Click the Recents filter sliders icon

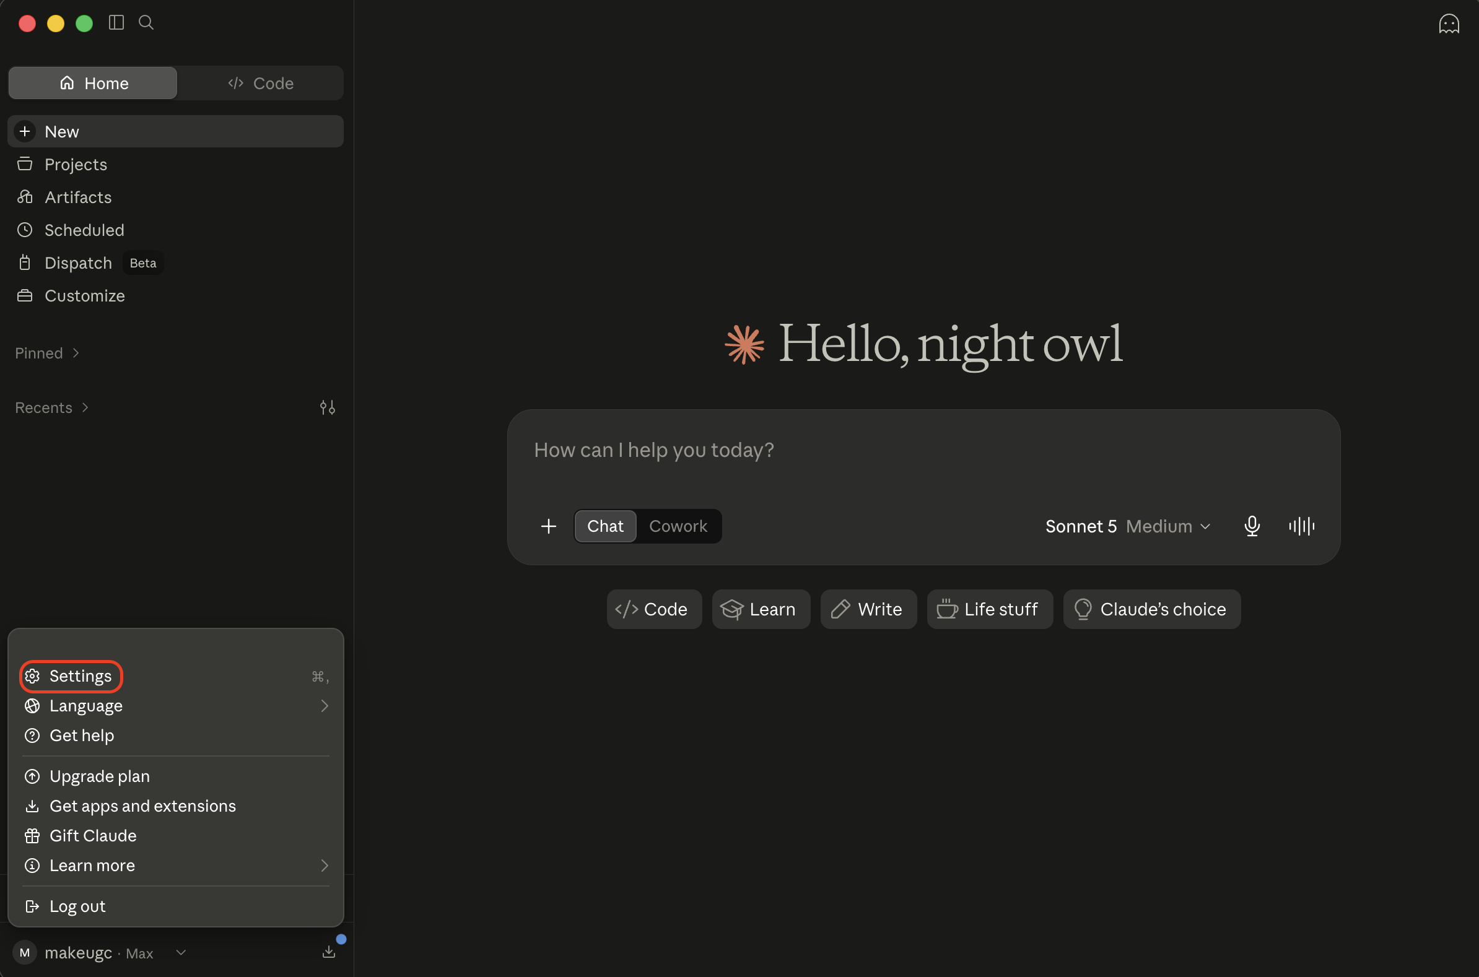327,407
